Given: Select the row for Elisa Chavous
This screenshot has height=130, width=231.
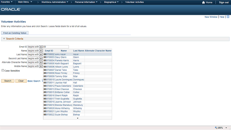Looking at the screenshot, I should click(x=78, y=89).
